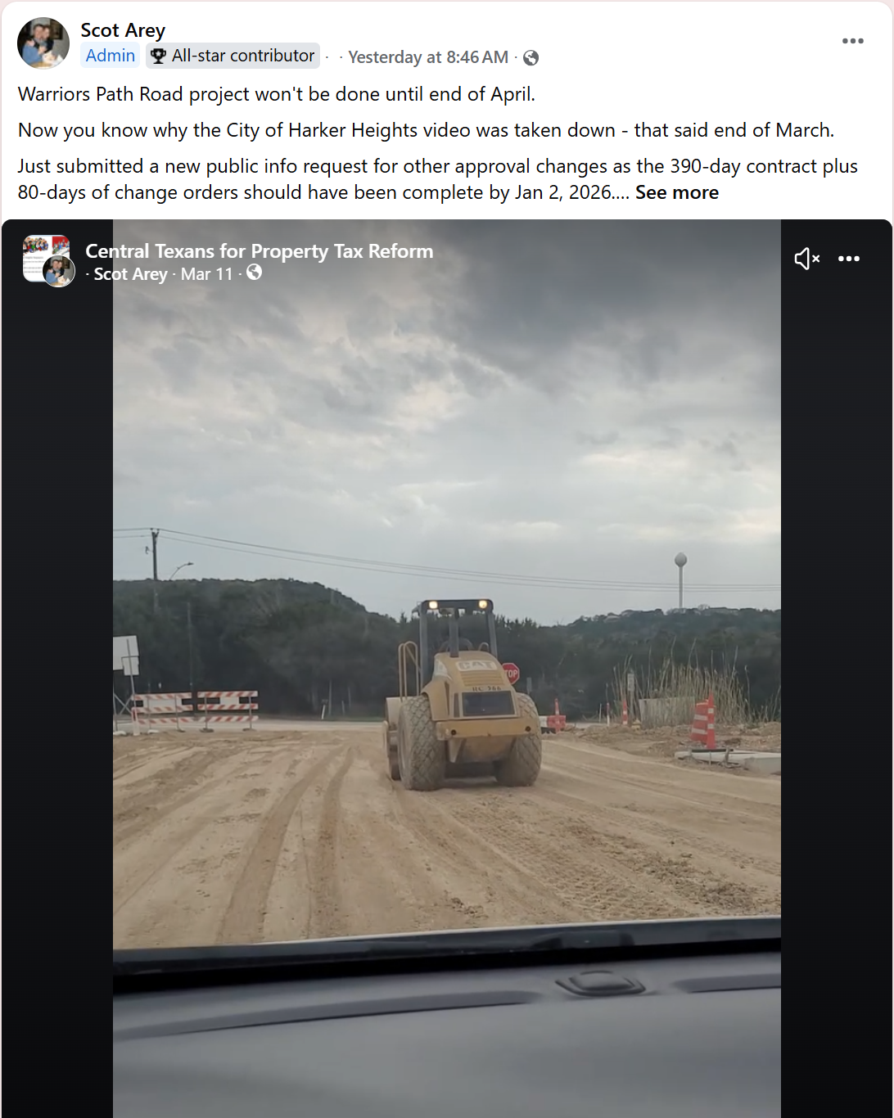894x1118 pixels.
Task: Click the Admin badge
Action: 110,56
